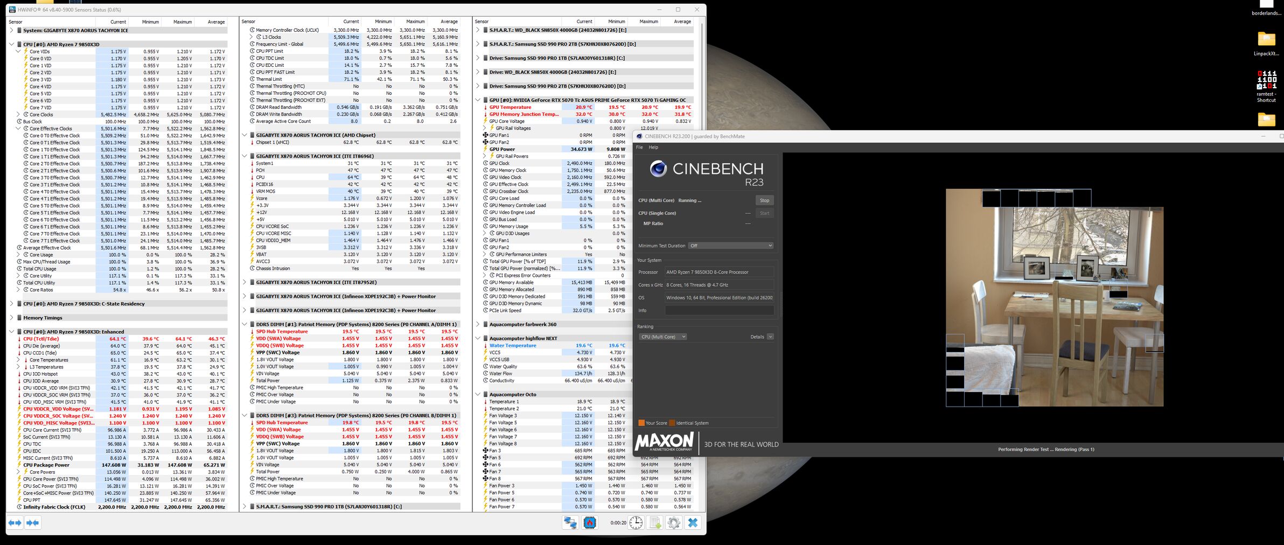The width and height of the screenshot is (1284, 545).
Task: Collapse the GPU [#0] NVIDIA GeForce RTX 5070 Ti group
Action: (x=478, y=100)
